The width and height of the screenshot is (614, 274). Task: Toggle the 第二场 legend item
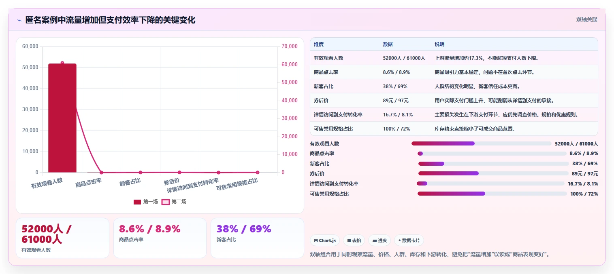click(x=174, y=202)
